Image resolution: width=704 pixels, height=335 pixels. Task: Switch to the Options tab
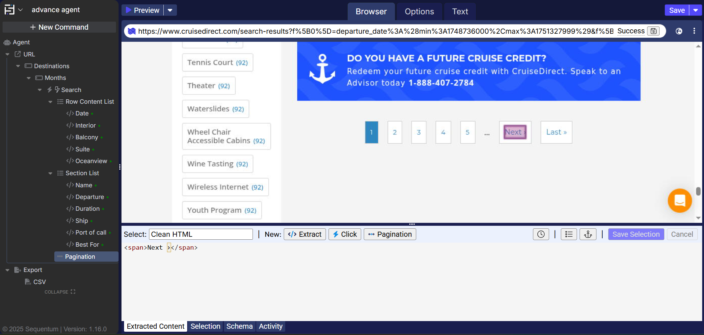tap(419, 12)
